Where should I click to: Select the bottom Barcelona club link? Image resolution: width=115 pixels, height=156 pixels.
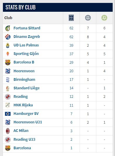click(22, 148)
